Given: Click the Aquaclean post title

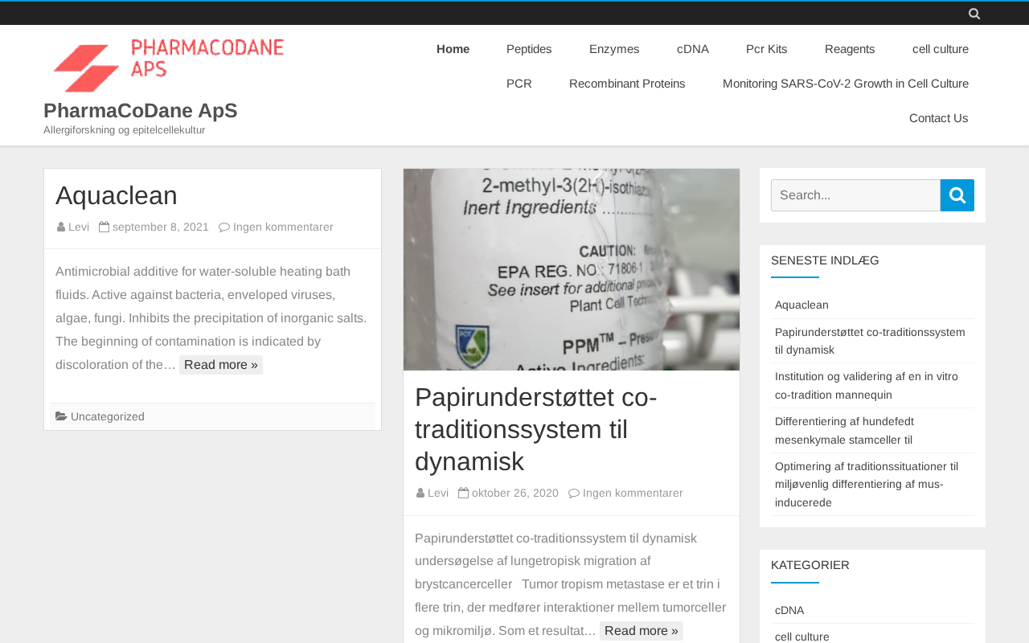Looking at the screenshot, I should click(117, 195).
